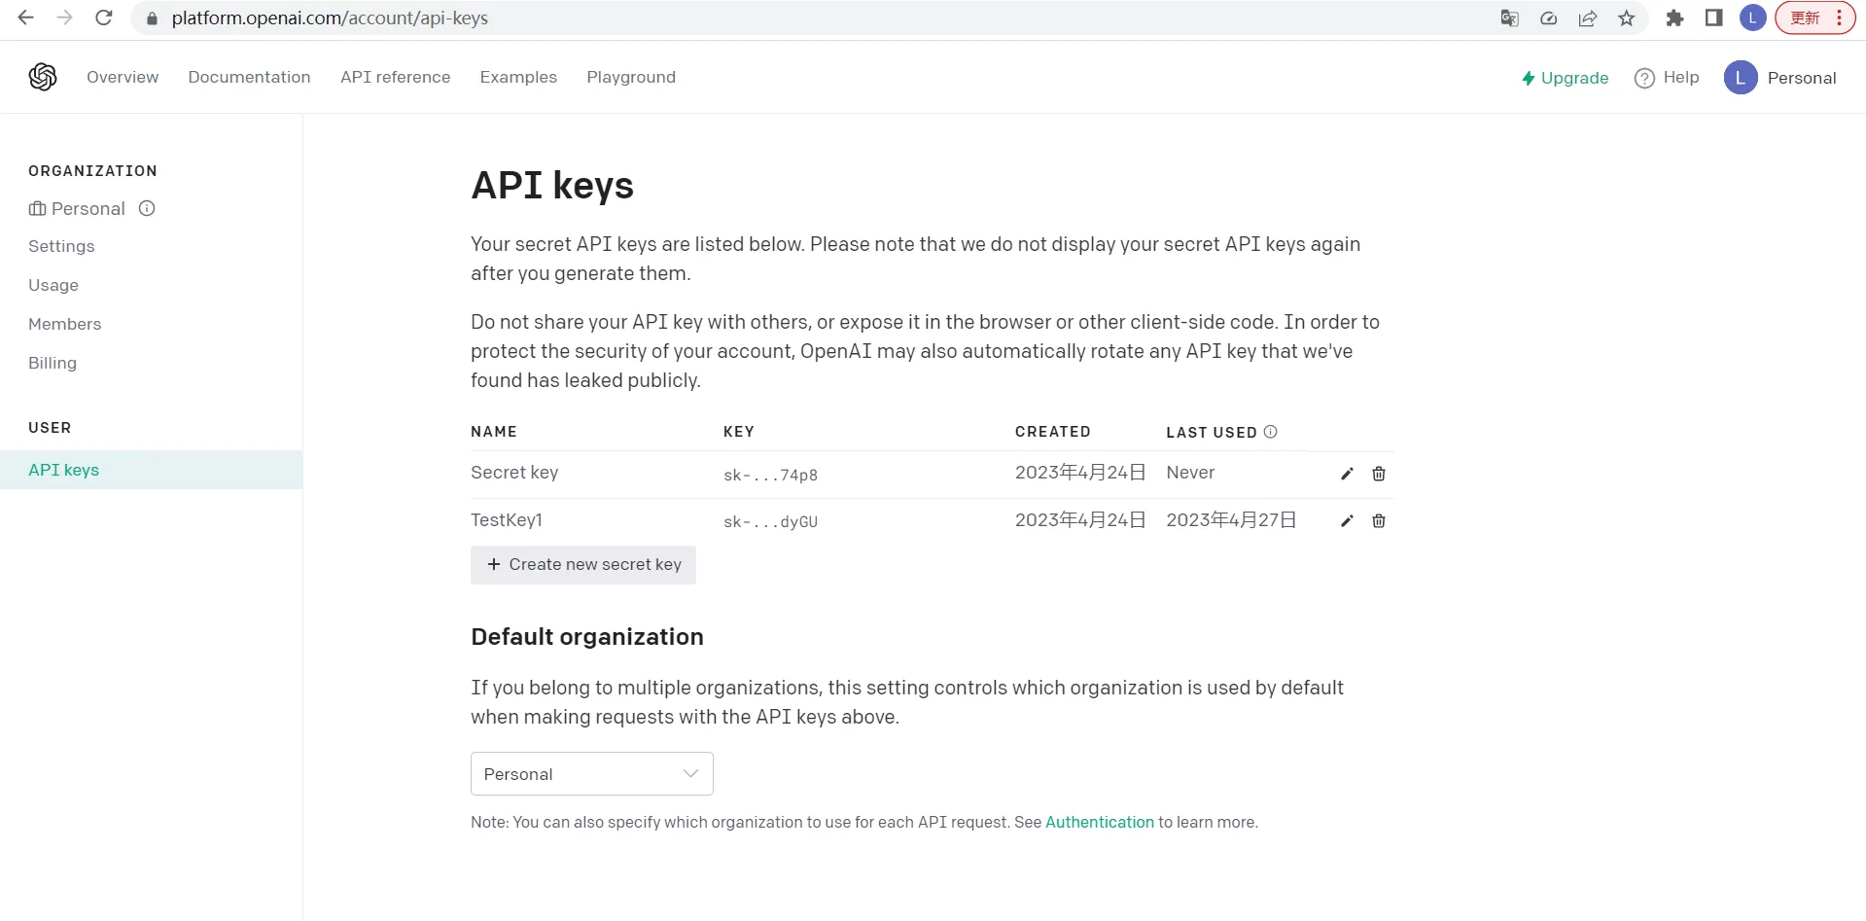Click the TestKey1 name cell
1866x921 pixels.
point(507,520)
